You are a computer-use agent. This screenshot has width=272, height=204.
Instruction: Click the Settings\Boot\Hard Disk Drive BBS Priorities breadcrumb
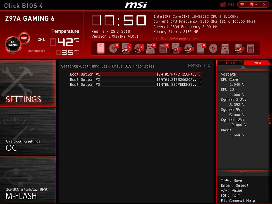pos(108,66)
